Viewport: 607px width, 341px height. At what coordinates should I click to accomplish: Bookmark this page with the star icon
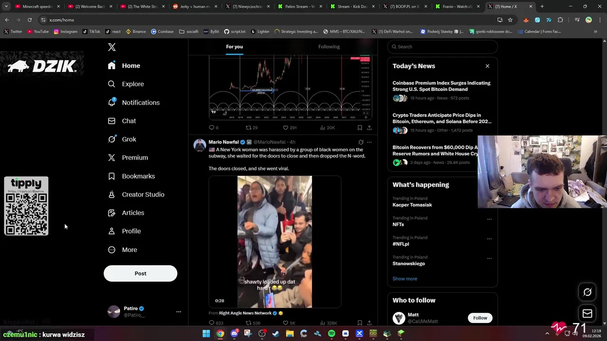[x=510, y=20]
